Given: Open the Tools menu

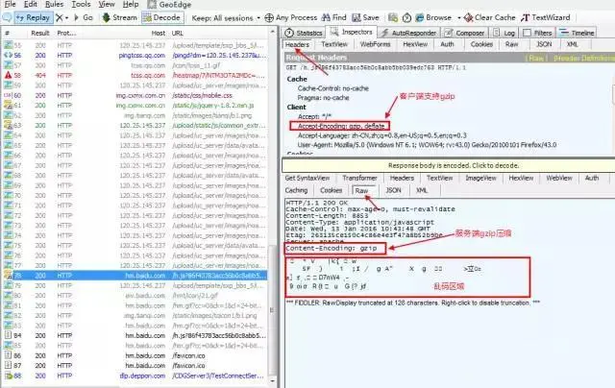Looking at the screenshot, I should tap(81, 4).
